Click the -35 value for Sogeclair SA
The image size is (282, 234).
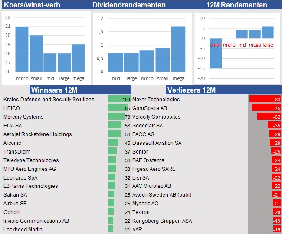click(x=277, y=126)
